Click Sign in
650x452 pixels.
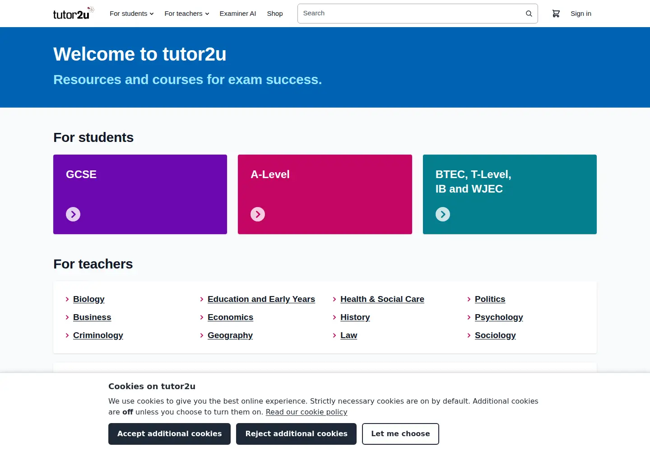click(581, 14)
